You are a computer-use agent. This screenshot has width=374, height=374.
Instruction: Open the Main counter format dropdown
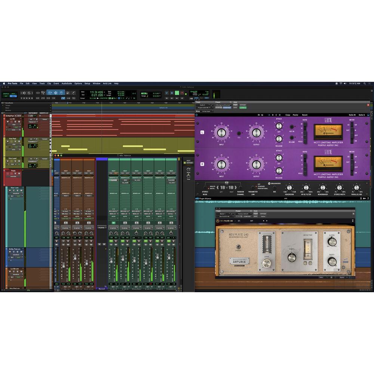click(x=104, y=92)
